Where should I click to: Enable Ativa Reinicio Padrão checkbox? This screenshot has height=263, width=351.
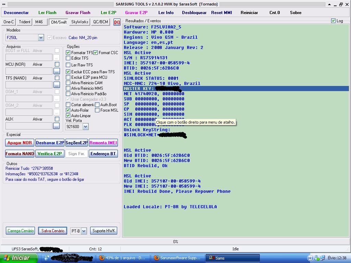(x=68, y=94)
